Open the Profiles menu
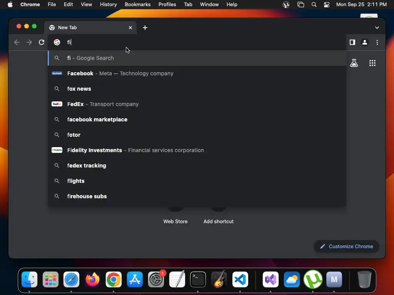Screen dimensions: 394x295 (167, 4)
